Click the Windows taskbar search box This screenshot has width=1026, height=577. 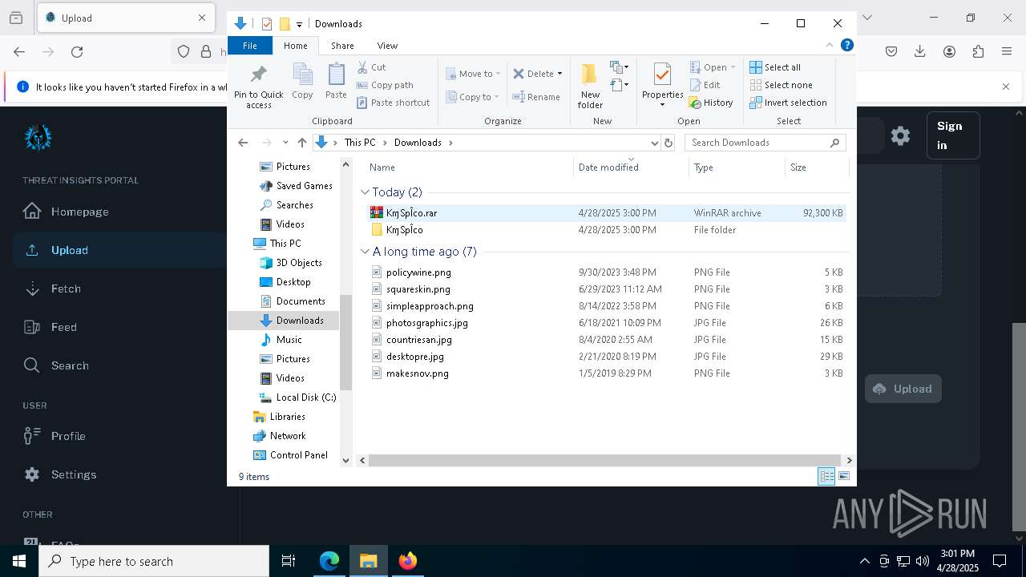coord(154,561)
